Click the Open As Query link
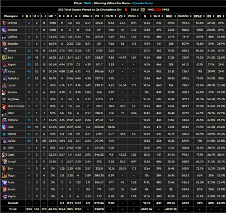The height and width of the screenshot is (213, 226). (142, 3)
